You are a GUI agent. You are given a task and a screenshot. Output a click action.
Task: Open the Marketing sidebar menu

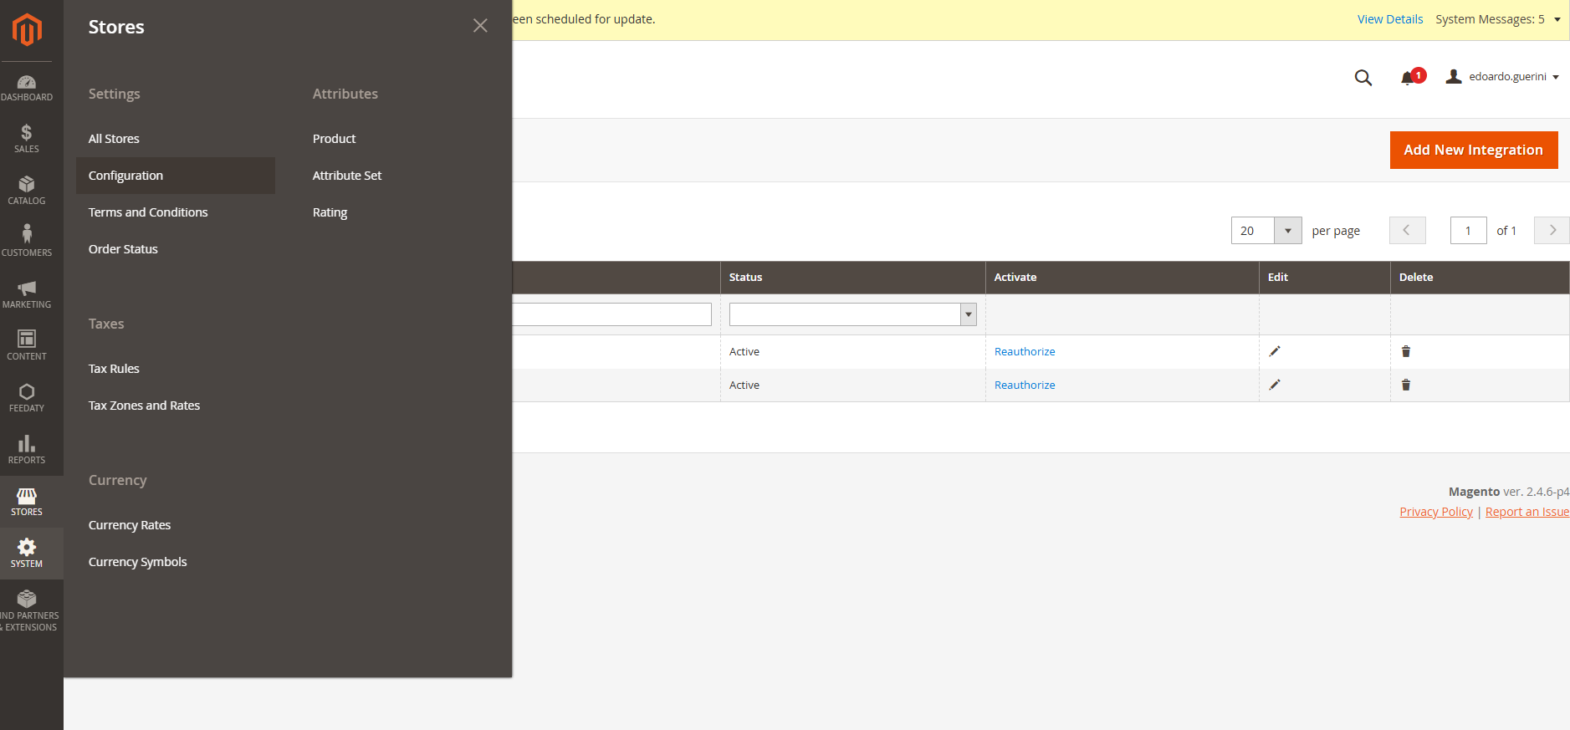(27, 294)
